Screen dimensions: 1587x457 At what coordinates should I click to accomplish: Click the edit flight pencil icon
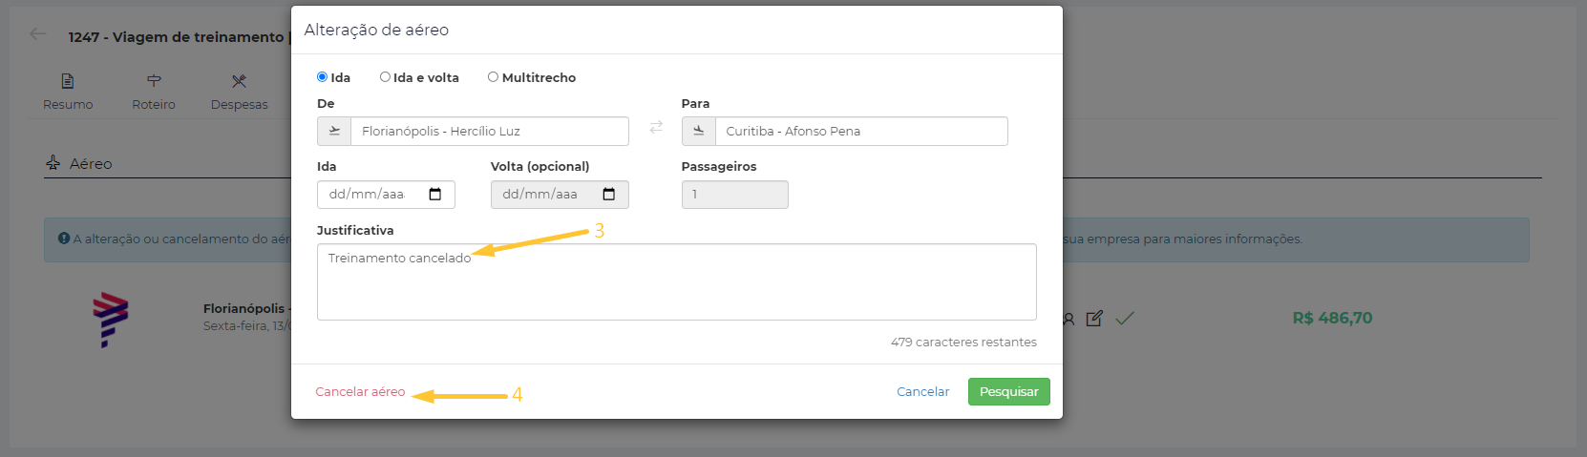coord(1094,319)
